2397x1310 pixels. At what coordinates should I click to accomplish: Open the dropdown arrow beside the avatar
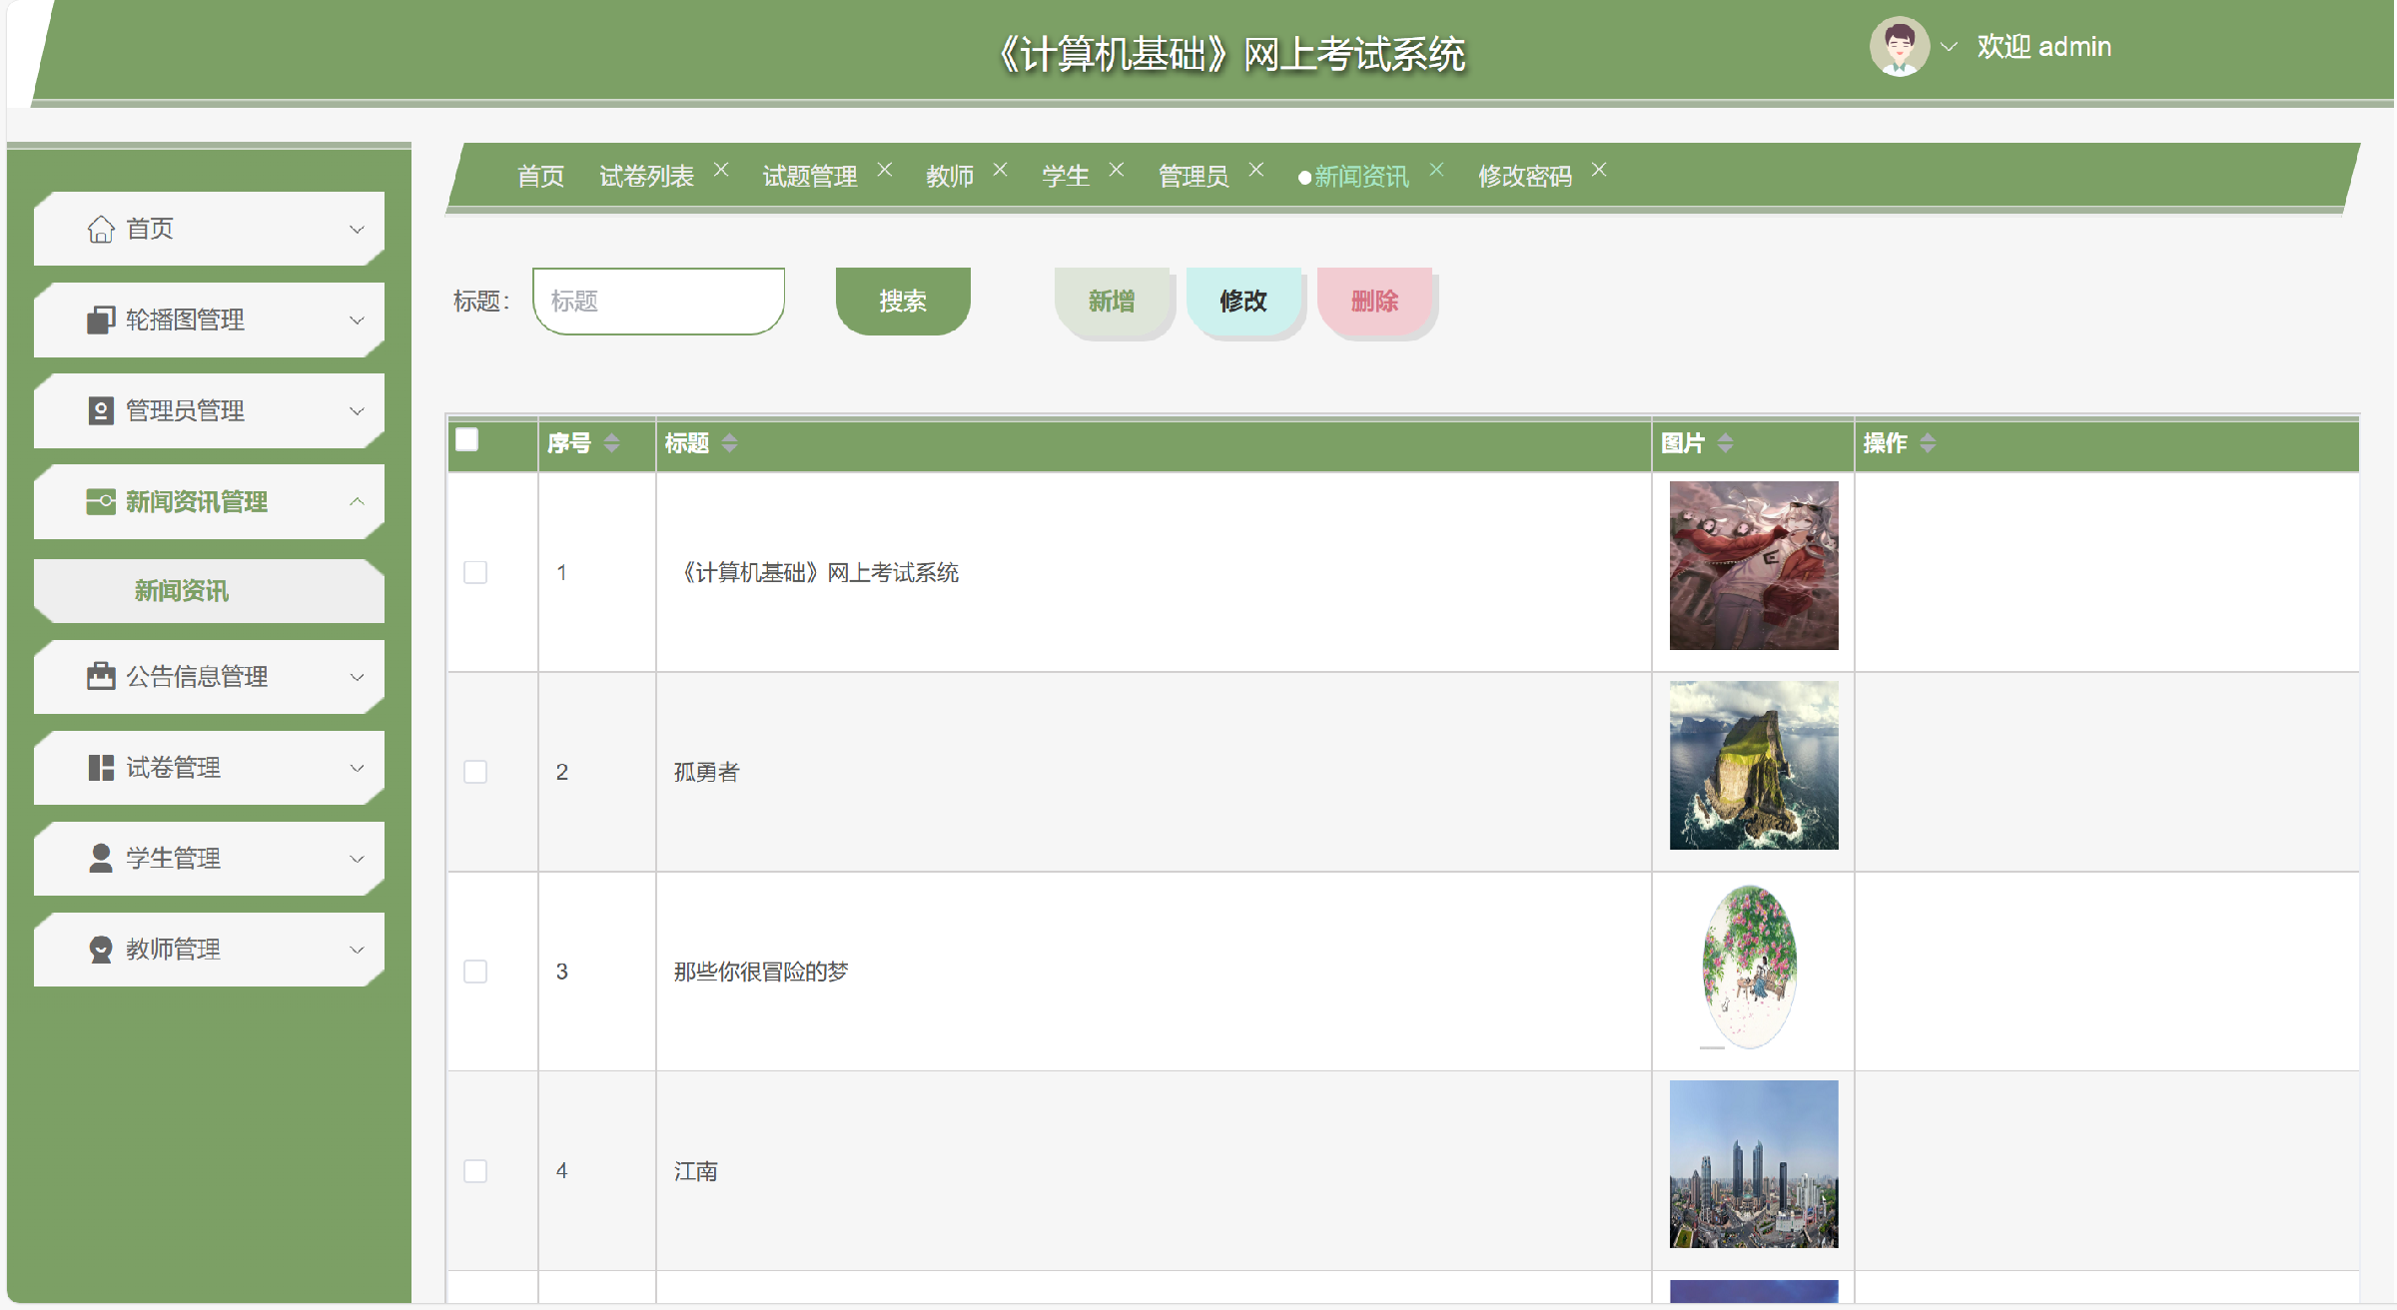[x=1949, y=47]
